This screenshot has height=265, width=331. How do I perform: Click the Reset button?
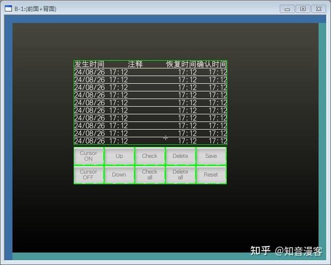[x=211, y=174]
